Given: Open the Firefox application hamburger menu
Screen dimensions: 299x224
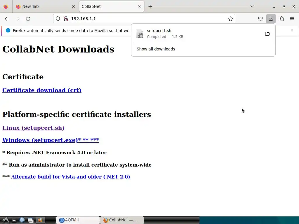Looking at the screenshot, I should click(x=292, y=19).
